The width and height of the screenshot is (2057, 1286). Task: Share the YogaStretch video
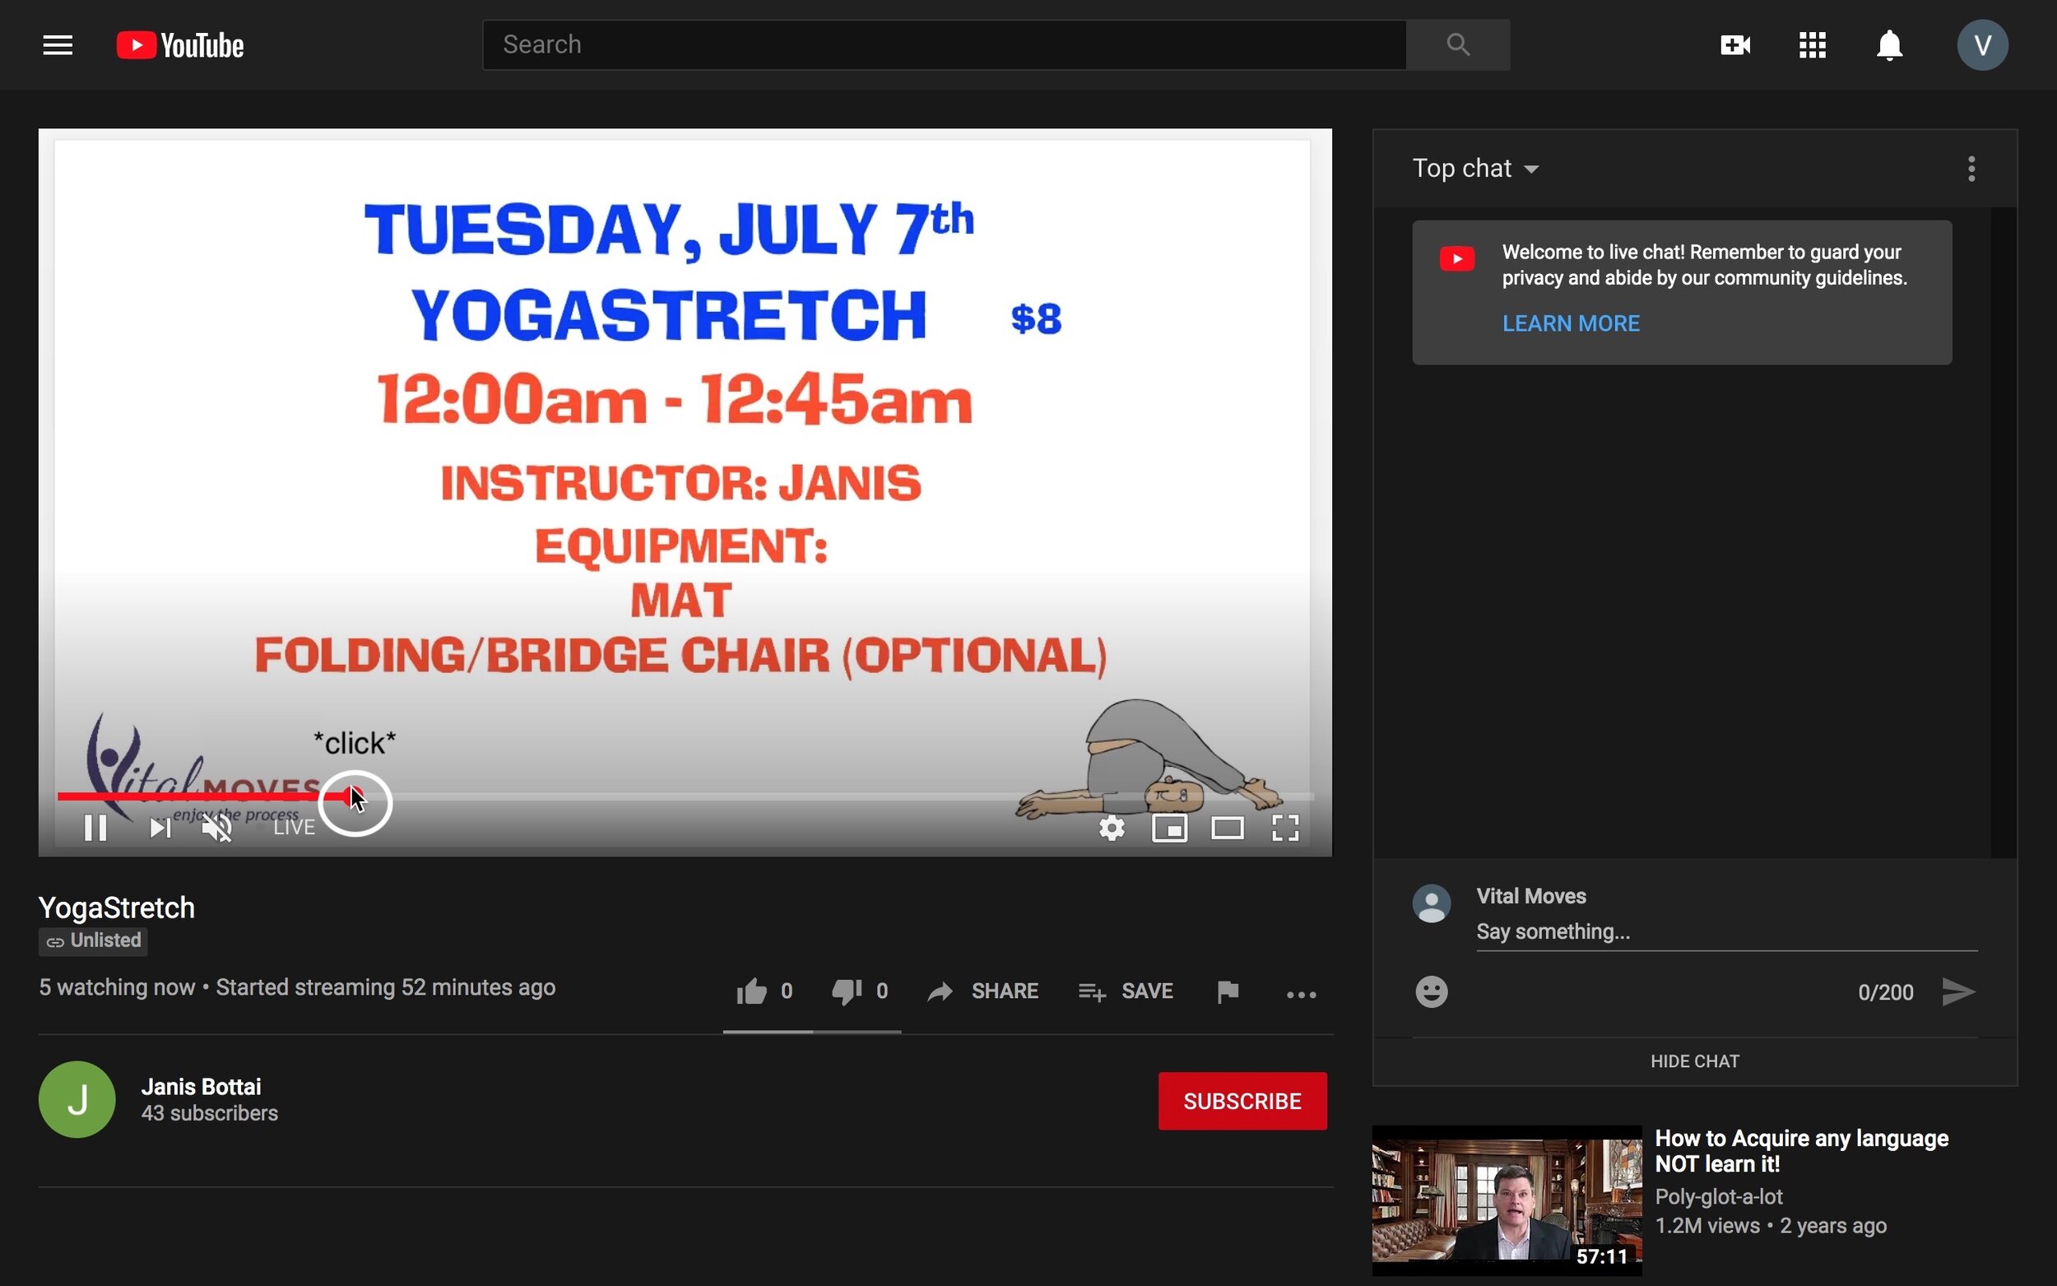pos(982,991)
